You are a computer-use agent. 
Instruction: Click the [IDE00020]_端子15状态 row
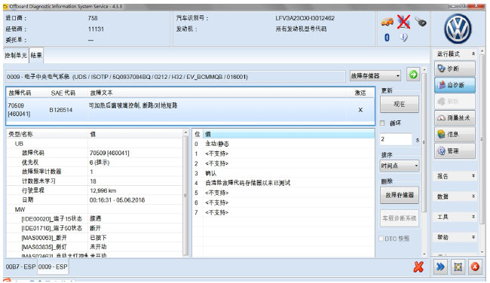(x=94, y=219)
